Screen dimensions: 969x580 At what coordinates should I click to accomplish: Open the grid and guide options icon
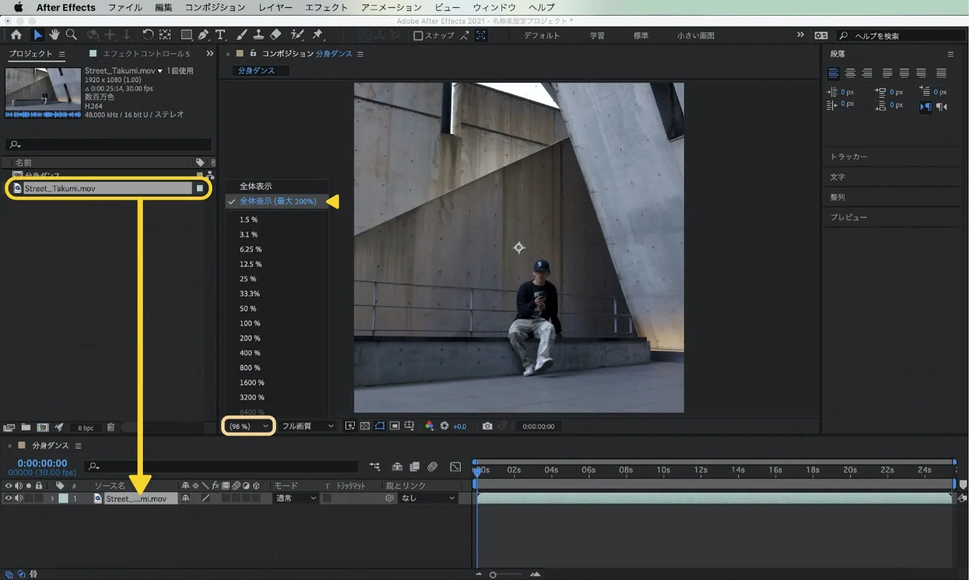[x=409, y=426]
